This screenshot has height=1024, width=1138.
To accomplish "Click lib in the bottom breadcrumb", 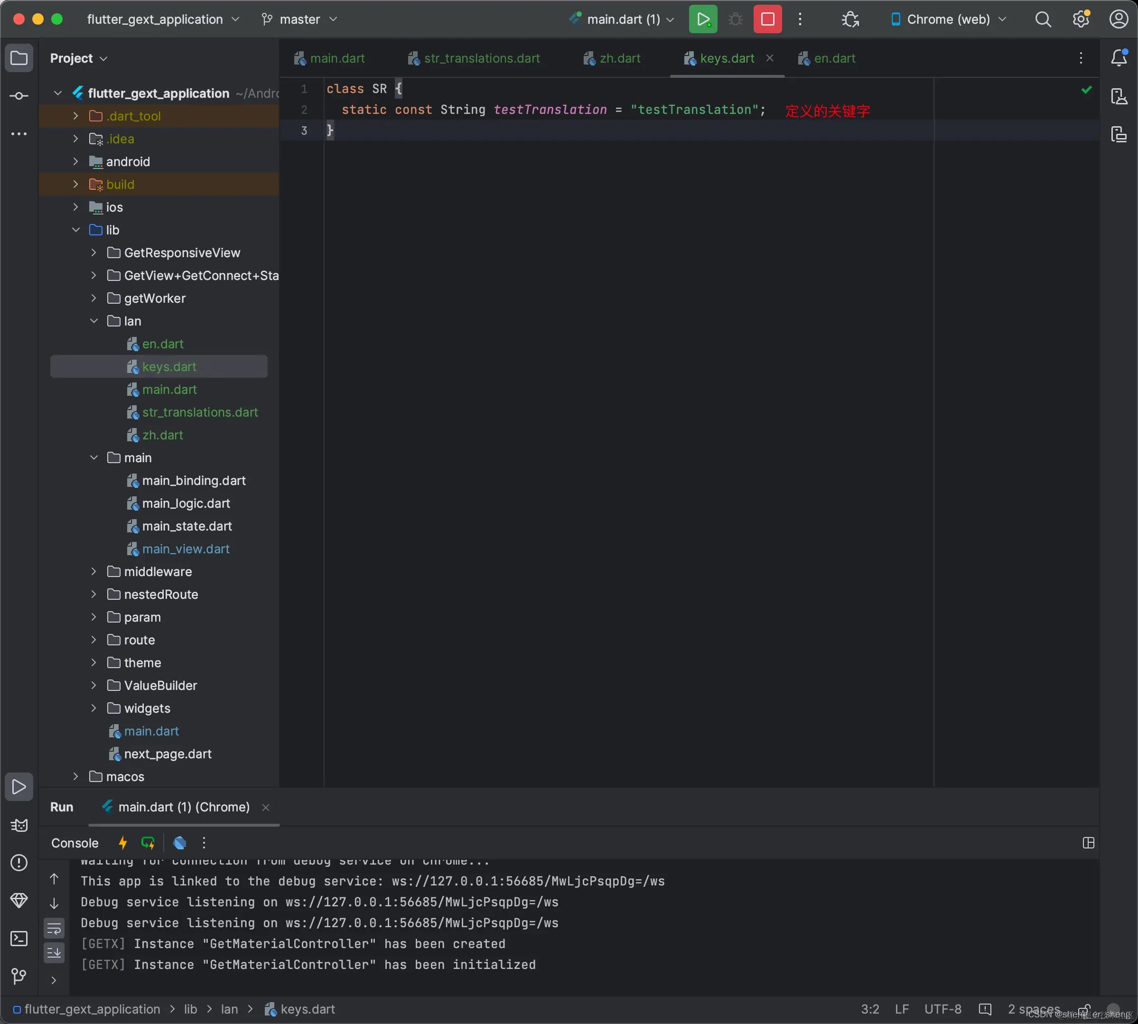I will coord(190,1009).
